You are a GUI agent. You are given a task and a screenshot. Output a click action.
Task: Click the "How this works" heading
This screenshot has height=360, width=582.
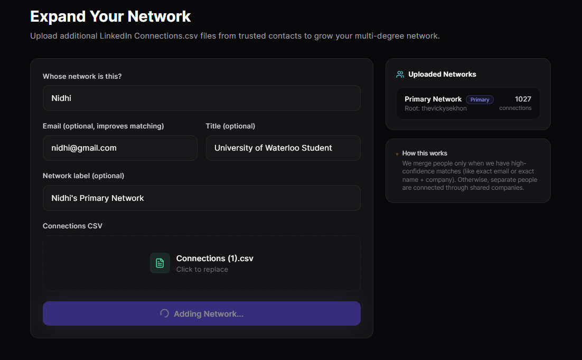click(x=425, y=153)
